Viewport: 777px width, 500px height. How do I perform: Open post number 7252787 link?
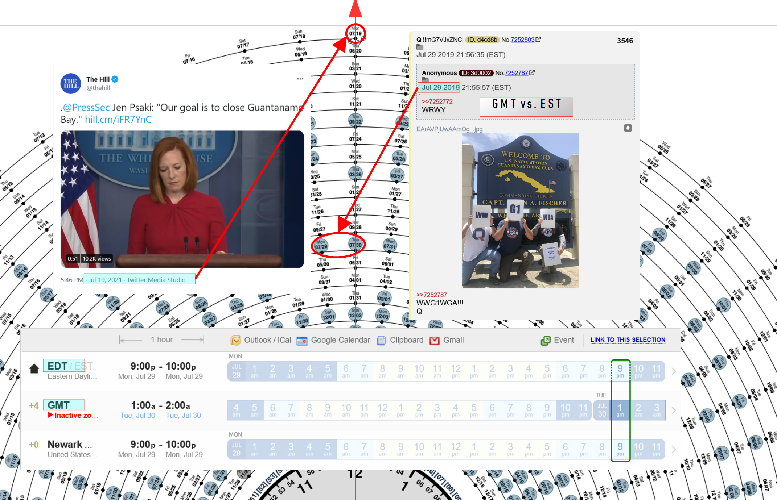point(516,73)
